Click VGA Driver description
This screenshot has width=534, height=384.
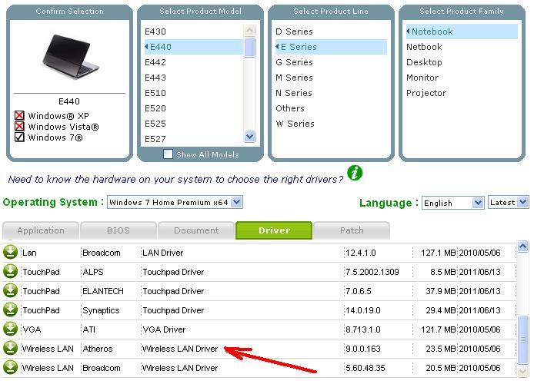point(164,329)
